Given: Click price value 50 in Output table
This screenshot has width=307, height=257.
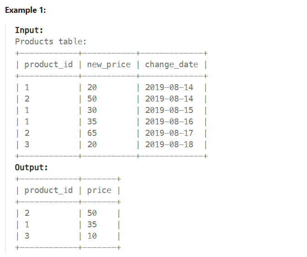Looking at the screenshot, I should click(92, 213).
